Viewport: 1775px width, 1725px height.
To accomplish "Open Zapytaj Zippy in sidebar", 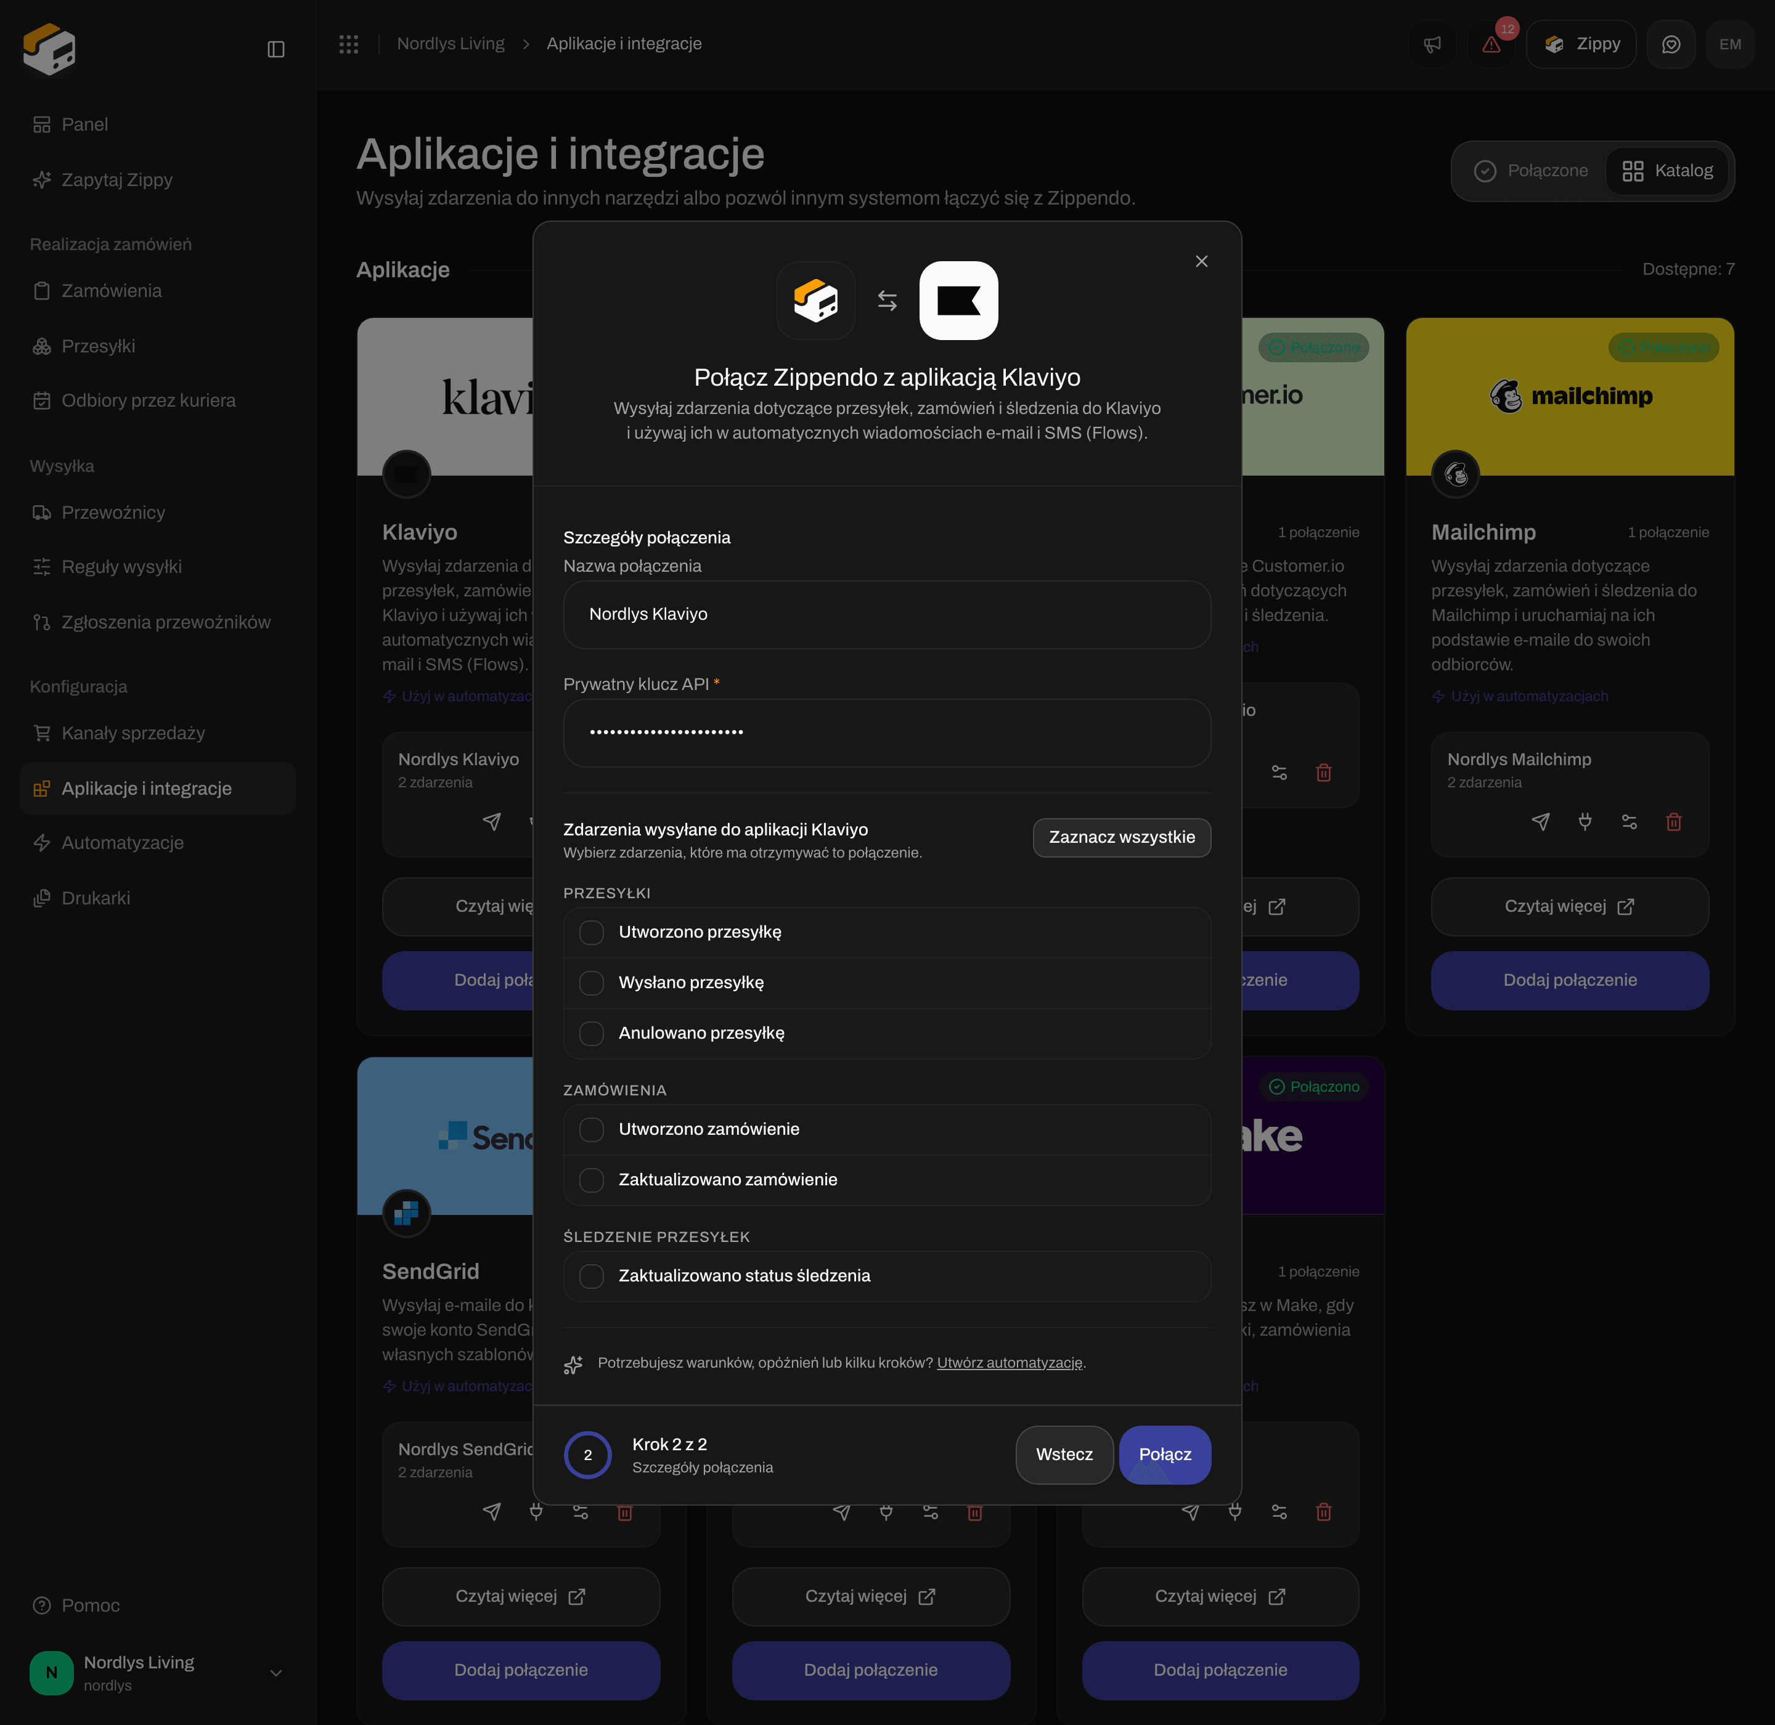I will [x=158, y=179].
